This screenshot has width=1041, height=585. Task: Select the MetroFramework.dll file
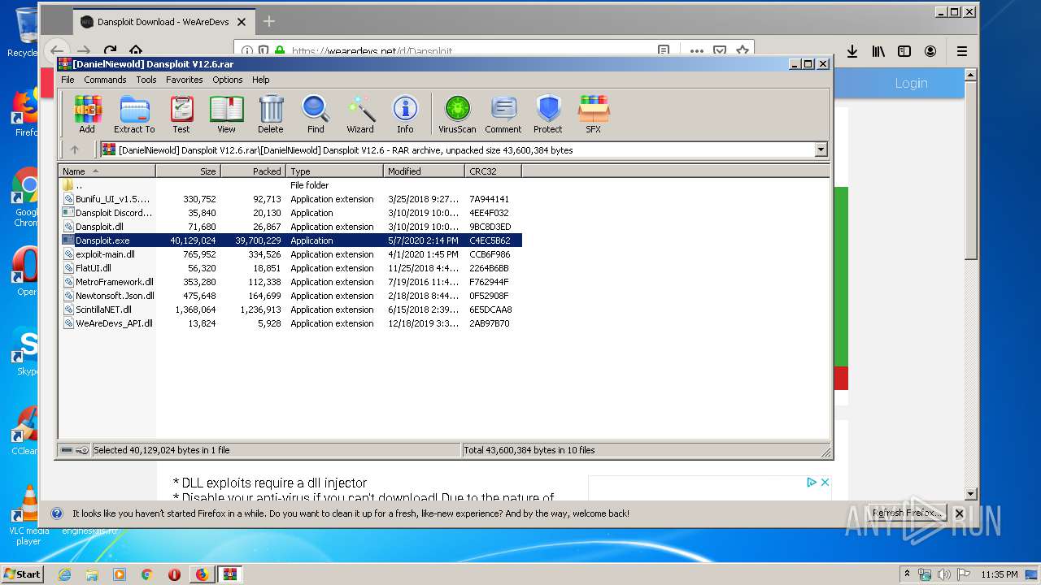tap(290, 282)
